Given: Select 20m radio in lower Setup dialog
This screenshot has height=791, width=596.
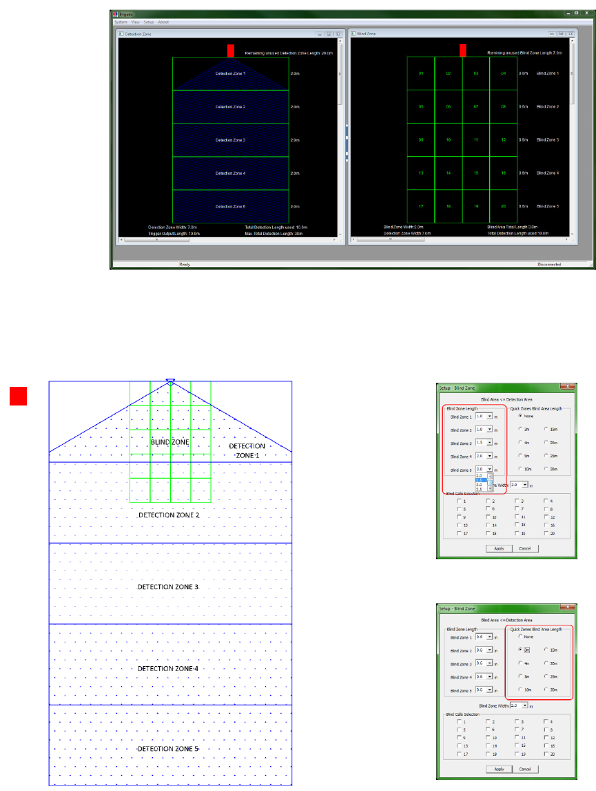Looking at the screenshot, I should 546,663.
